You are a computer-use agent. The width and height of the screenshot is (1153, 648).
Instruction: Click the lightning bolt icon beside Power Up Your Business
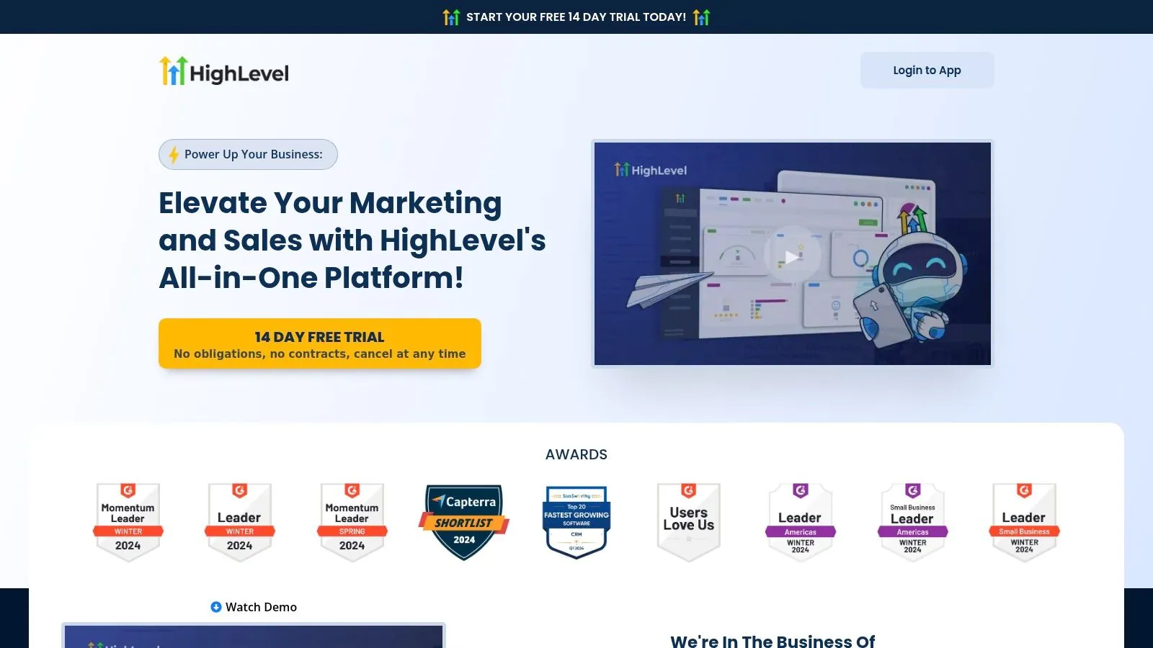174,155
